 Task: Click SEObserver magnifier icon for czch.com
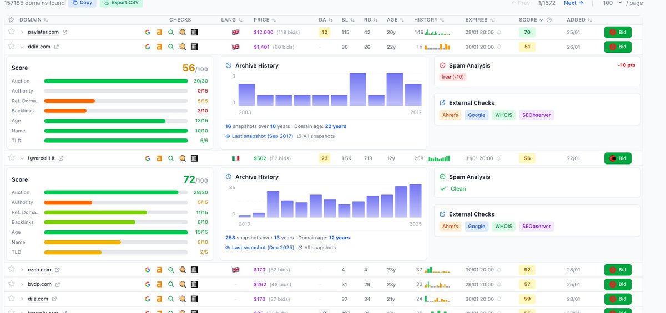(183, 270)
